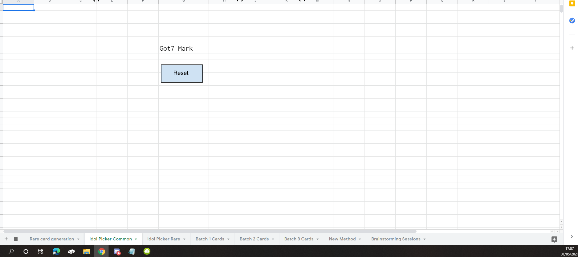
Task: Open the Google Tasks side panel icon
Action: (572, 21)
